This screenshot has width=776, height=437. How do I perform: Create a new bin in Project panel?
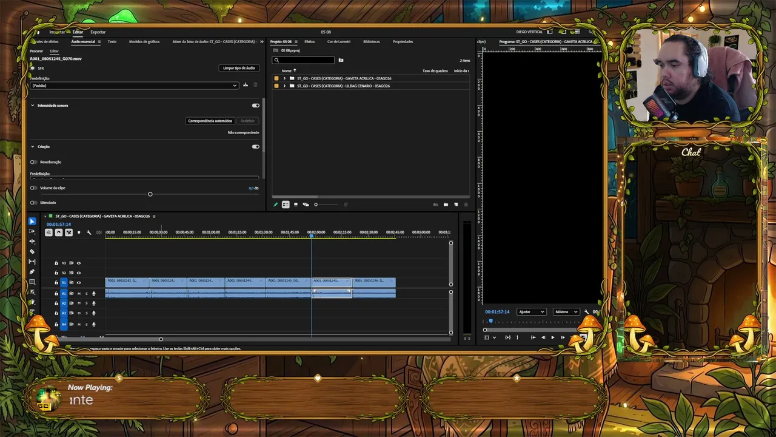click(x=446, y=205)
